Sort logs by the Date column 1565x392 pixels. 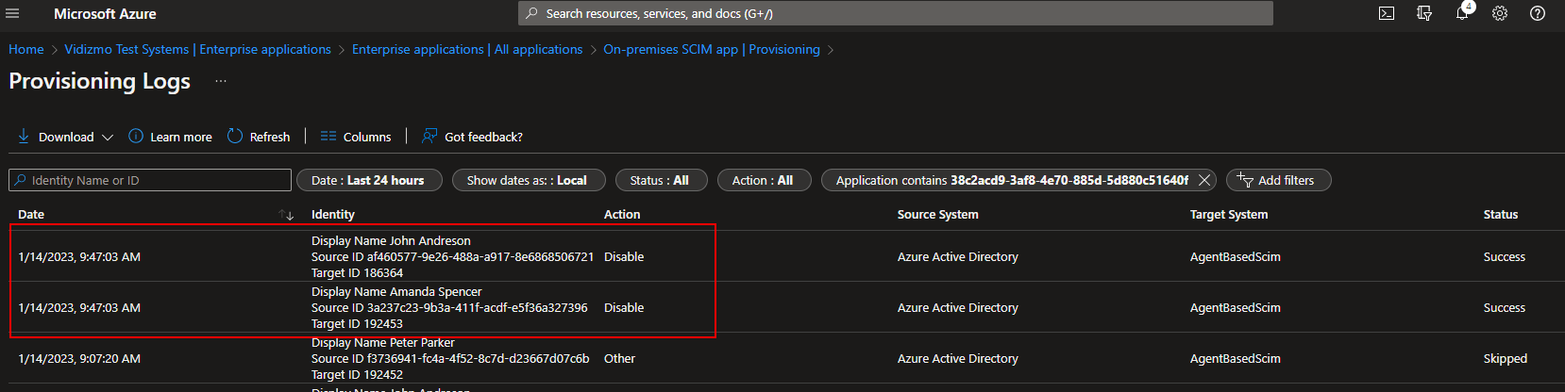pyautogui.click(x=286, y=215)
